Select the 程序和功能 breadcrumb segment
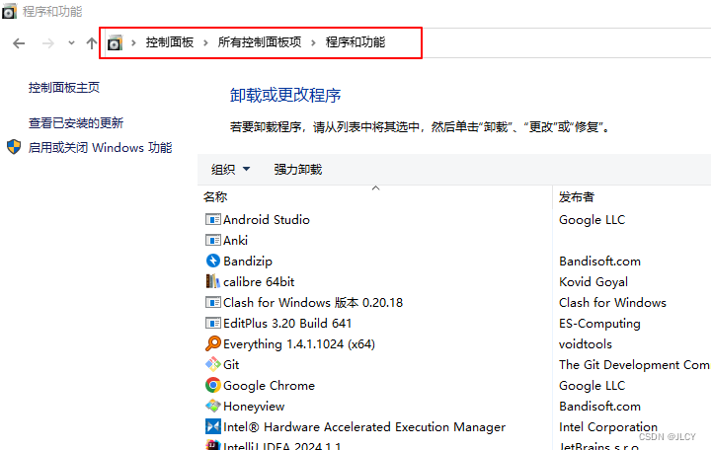Viewport: 711px width, 450px height. (355, 42)
